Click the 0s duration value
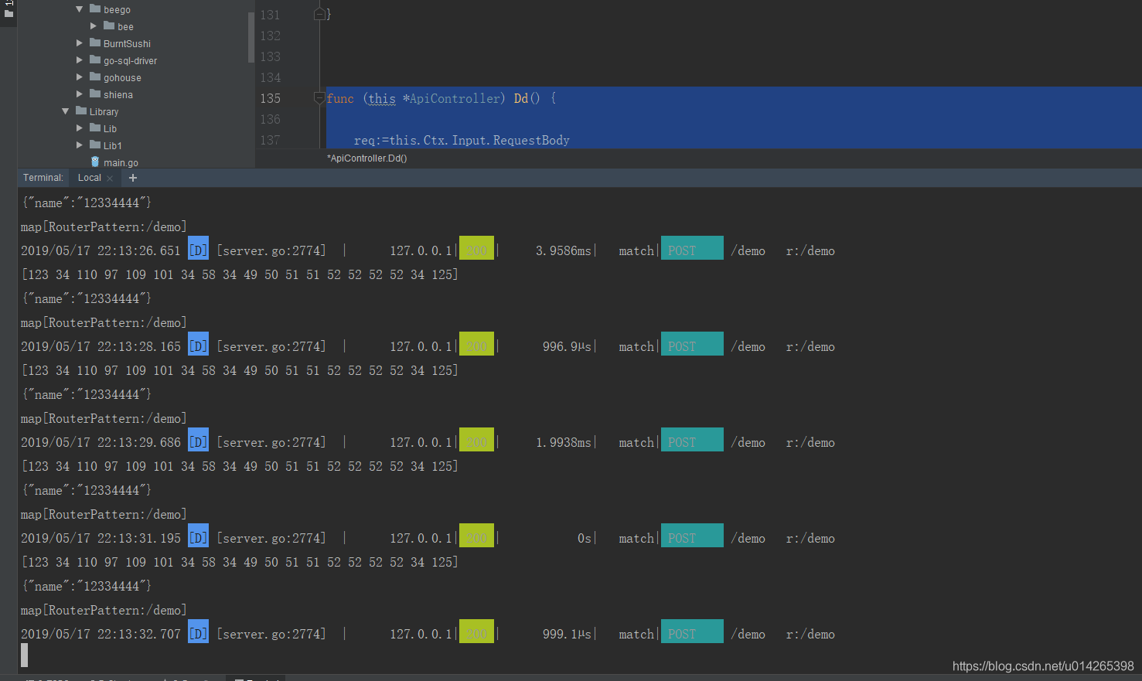 tap(585, 538)
